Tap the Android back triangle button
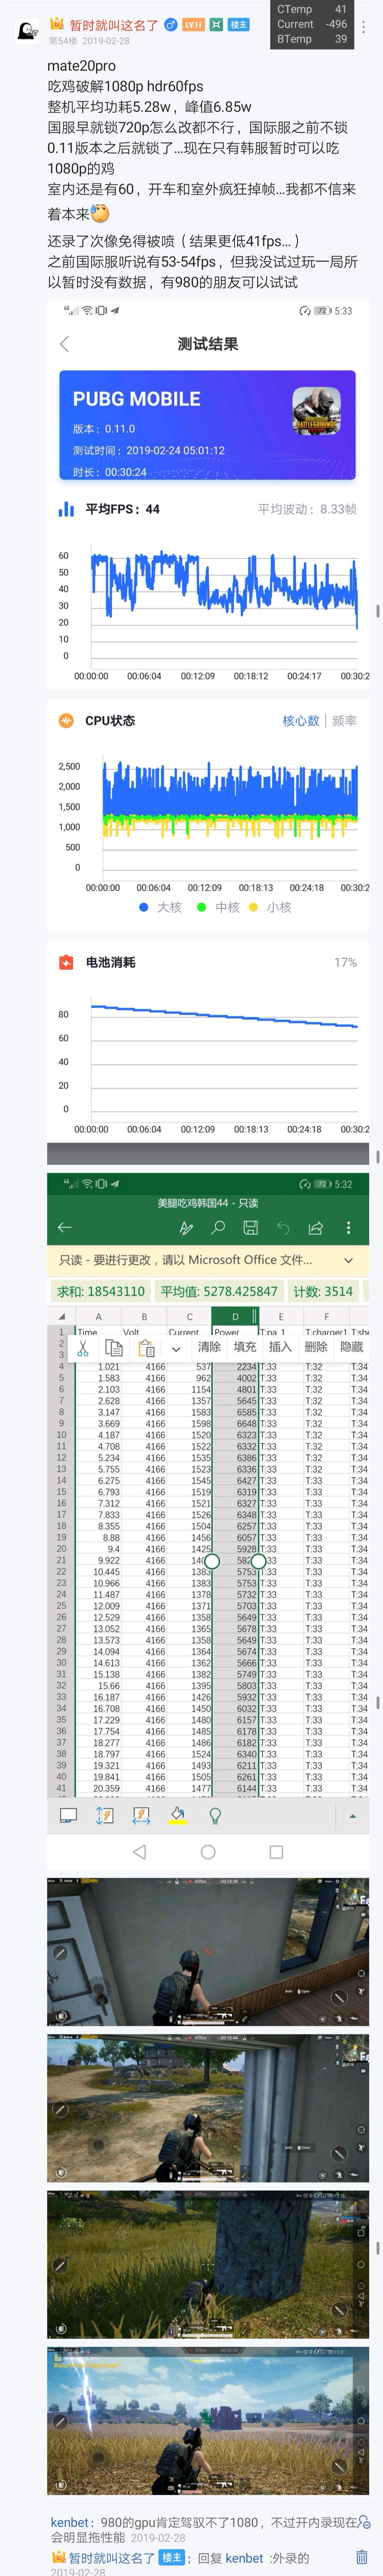The width and height of the screenshot is (383, 2576). tap(139, 1852)
